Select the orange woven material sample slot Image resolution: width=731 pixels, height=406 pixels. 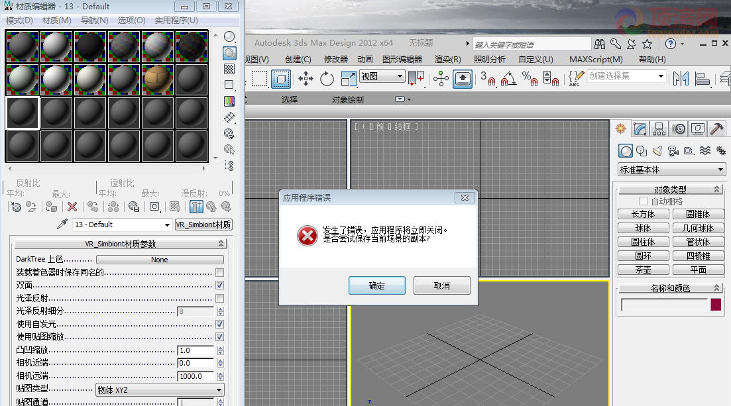tap(158, 79)
